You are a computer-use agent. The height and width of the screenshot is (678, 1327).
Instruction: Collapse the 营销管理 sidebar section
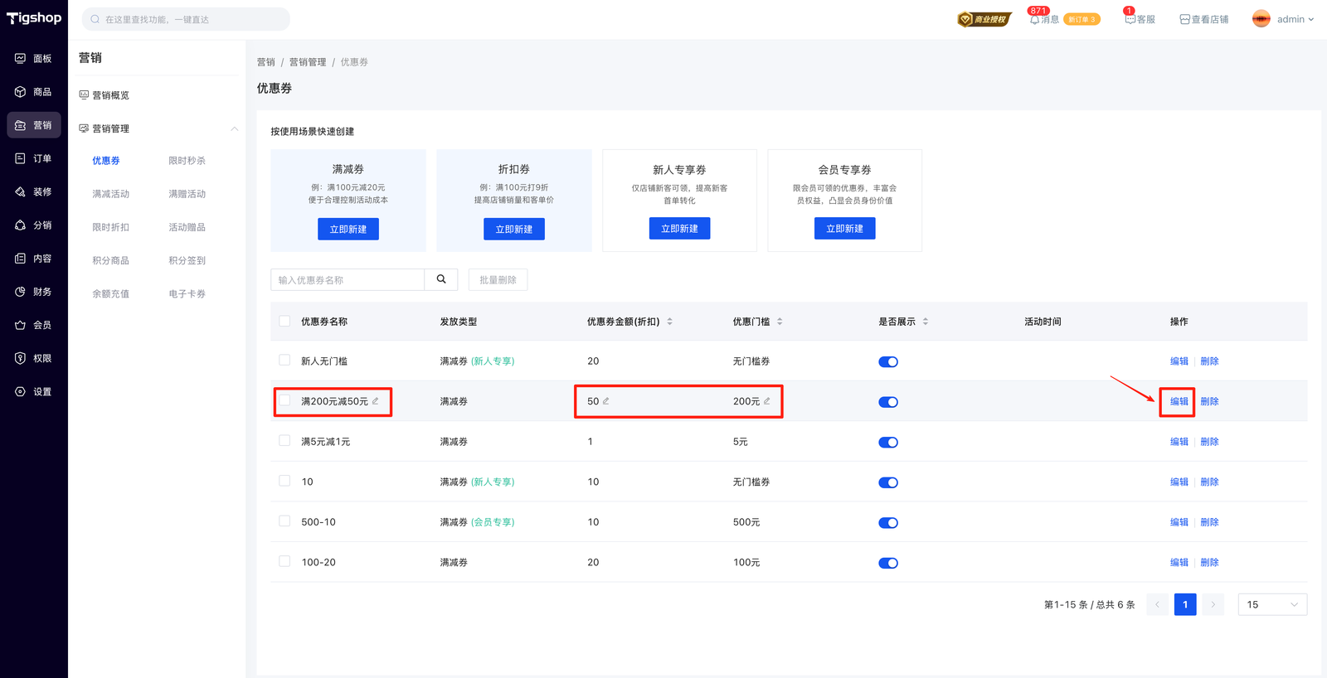(x=234, y=128)
